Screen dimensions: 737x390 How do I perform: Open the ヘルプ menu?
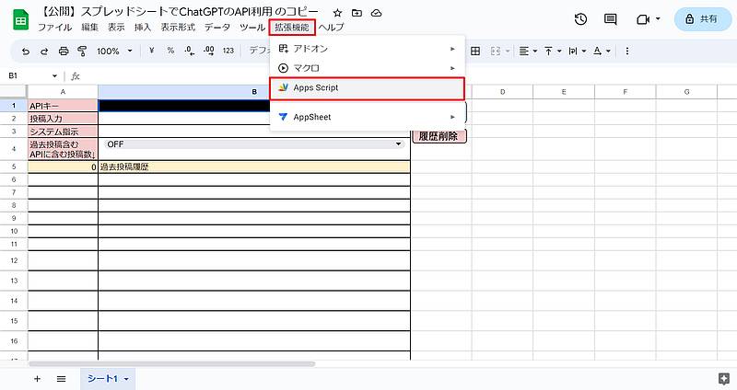point(332,28)
